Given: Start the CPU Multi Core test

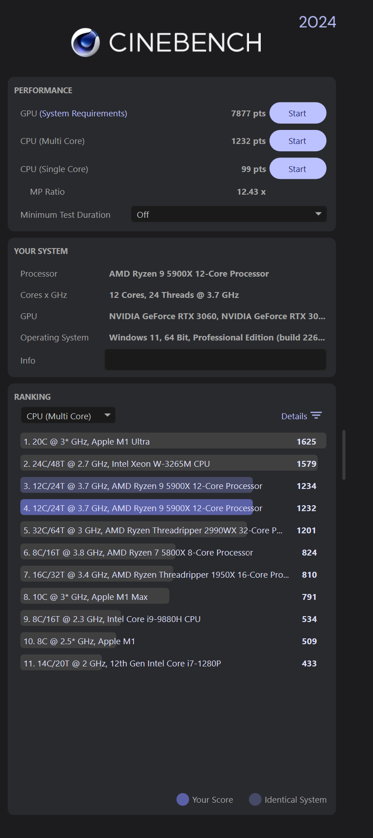Looking at the screenshot, I should click(x=298, y=141).
